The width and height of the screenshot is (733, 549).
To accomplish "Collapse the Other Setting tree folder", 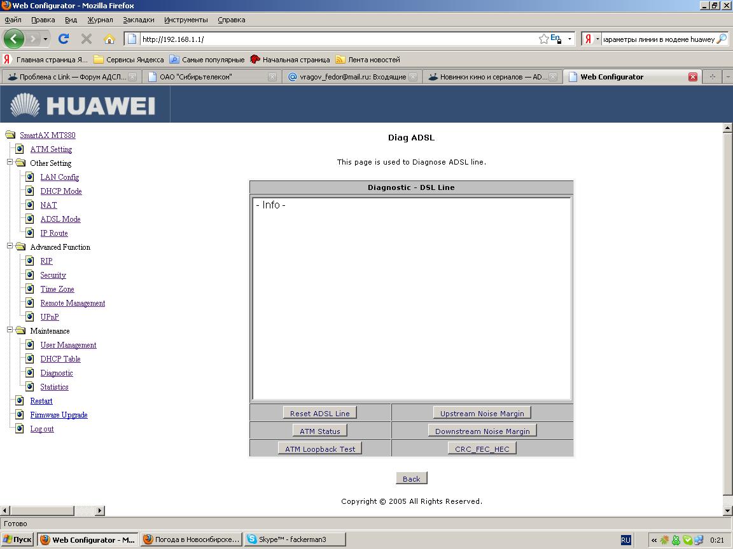I will pyautogui.click(x=10, y=163).
